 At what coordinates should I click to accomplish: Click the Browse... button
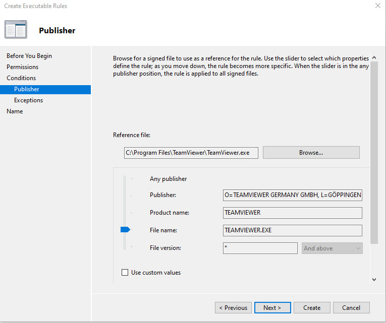click(311, 153)
